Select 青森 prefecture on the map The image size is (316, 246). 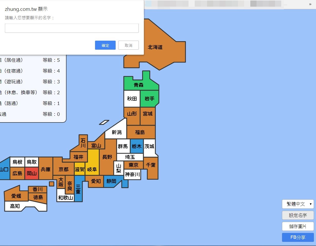(x=139, y=85)
